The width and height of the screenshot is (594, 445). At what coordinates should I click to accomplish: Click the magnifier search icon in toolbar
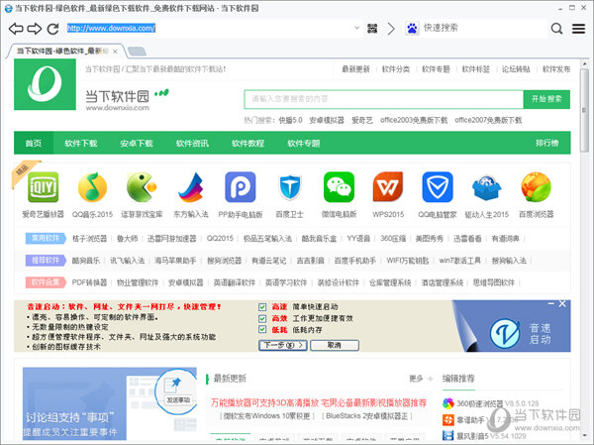[557, 29]
